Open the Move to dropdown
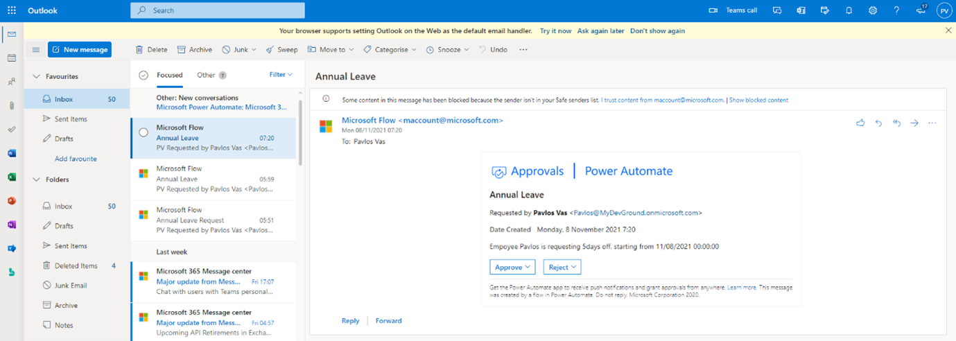This screenshot has height=341, width=956. (x=331, y=50)
